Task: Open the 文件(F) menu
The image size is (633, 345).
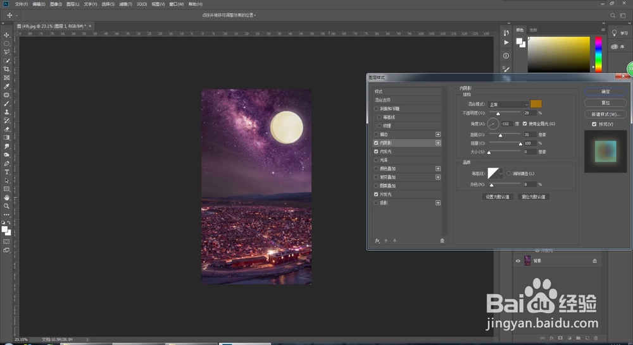Action: click(22, 4)
